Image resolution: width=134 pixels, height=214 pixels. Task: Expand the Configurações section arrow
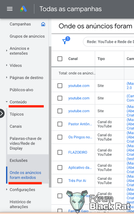click(7, 189)
